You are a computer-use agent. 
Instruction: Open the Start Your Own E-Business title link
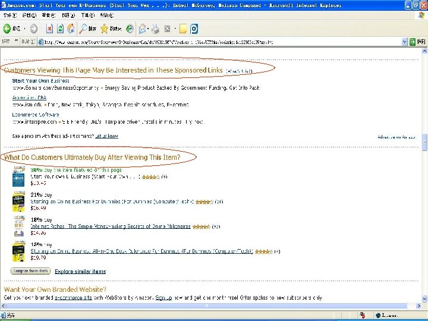coord(86,177)
